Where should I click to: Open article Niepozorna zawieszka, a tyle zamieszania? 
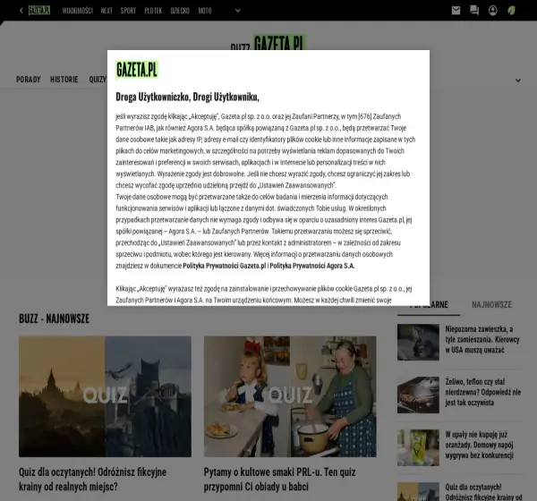click(x=482, y=339)
